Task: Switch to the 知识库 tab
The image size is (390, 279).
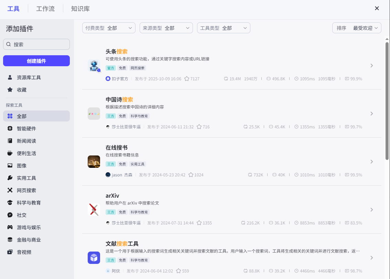Action: 80,9
